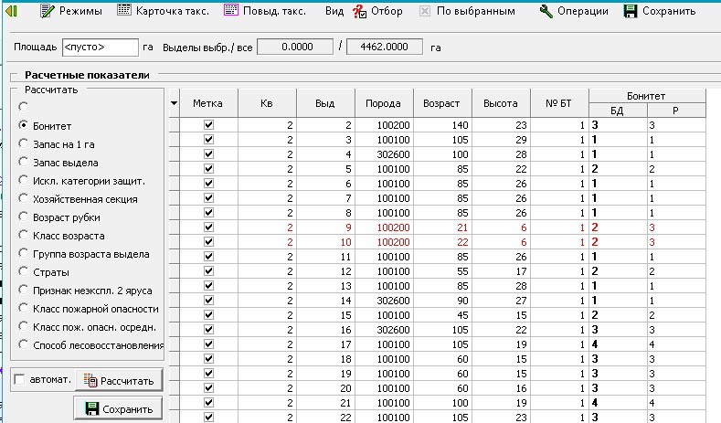Image resolution: width=721 pixels, height=423 pixels.
Task: Select Класс пожарной опасности radio
Action: pyautogui.click(x=23, y=308)
